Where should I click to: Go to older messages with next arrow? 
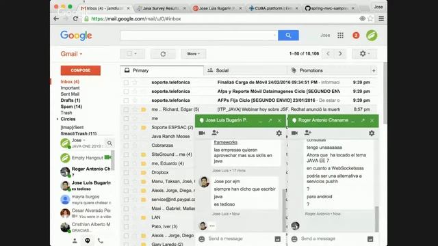point(340,53)
